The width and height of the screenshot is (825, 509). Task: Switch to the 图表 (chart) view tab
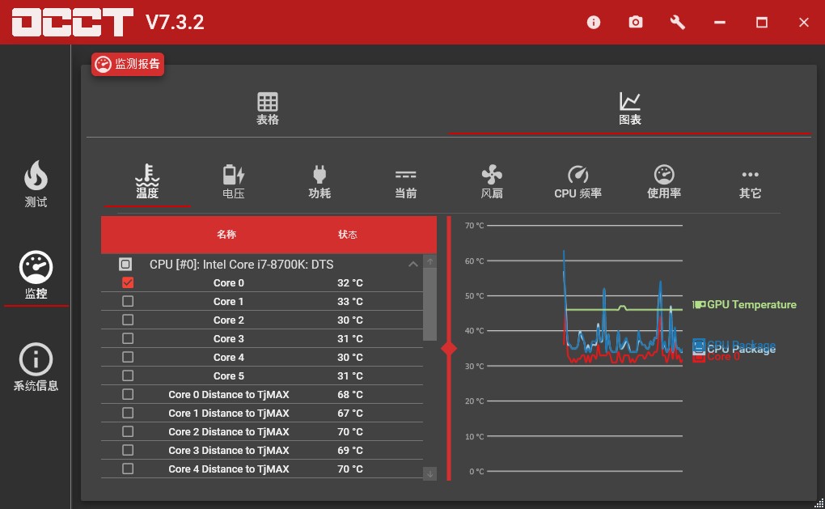(x=630, y=109)
